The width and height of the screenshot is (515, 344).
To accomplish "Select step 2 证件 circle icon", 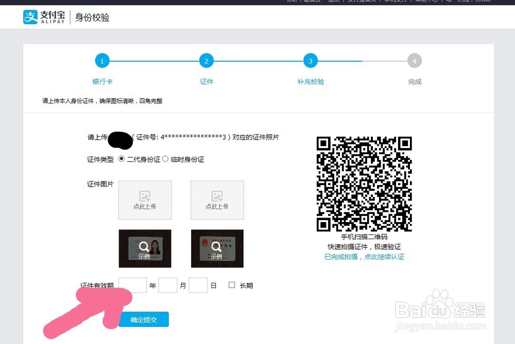I will (206, 60).
